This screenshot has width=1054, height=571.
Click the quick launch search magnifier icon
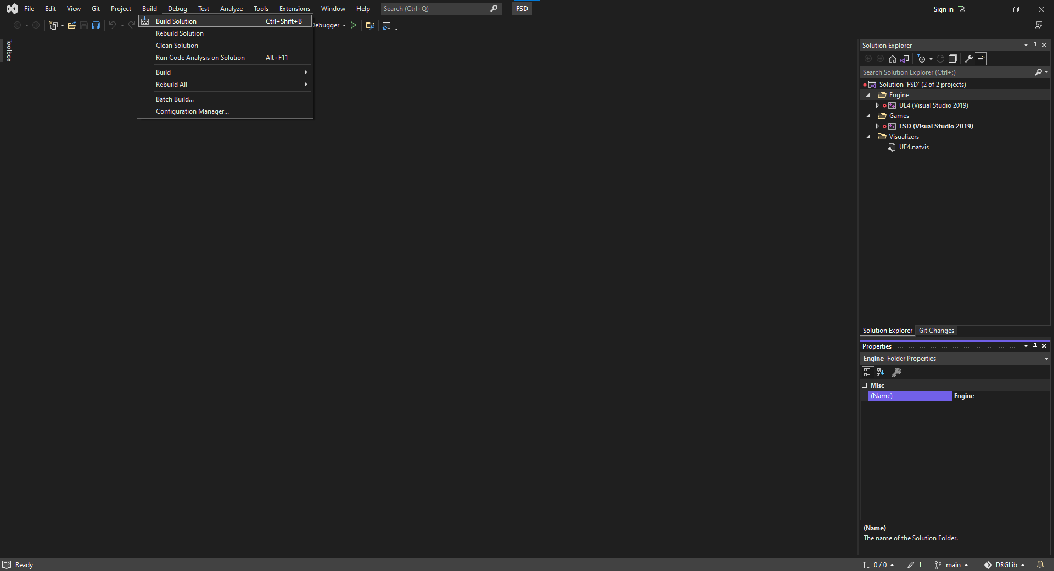pyautogui.click(x=494, y=9)
